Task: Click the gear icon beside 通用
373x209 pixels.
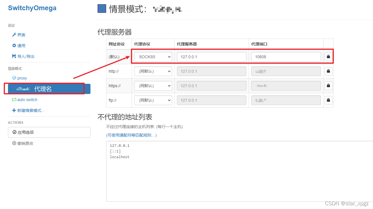Action: (x=14, y=45)
